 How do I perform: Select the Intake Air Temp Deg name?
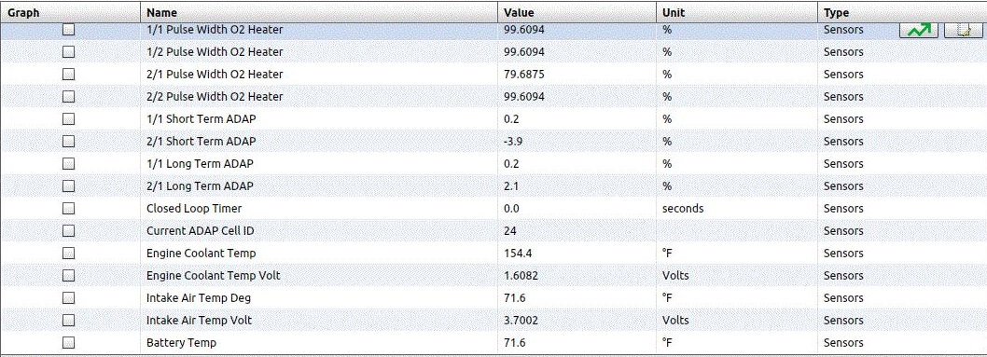(199, 298)
